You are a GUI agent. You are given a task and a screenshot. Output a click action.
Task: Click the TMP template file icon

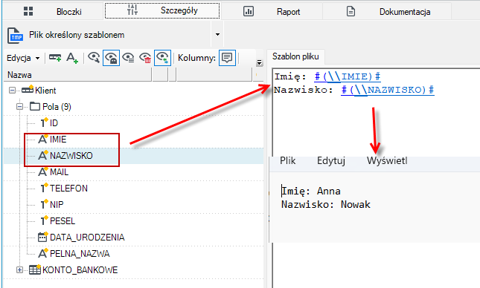[15, 36]
